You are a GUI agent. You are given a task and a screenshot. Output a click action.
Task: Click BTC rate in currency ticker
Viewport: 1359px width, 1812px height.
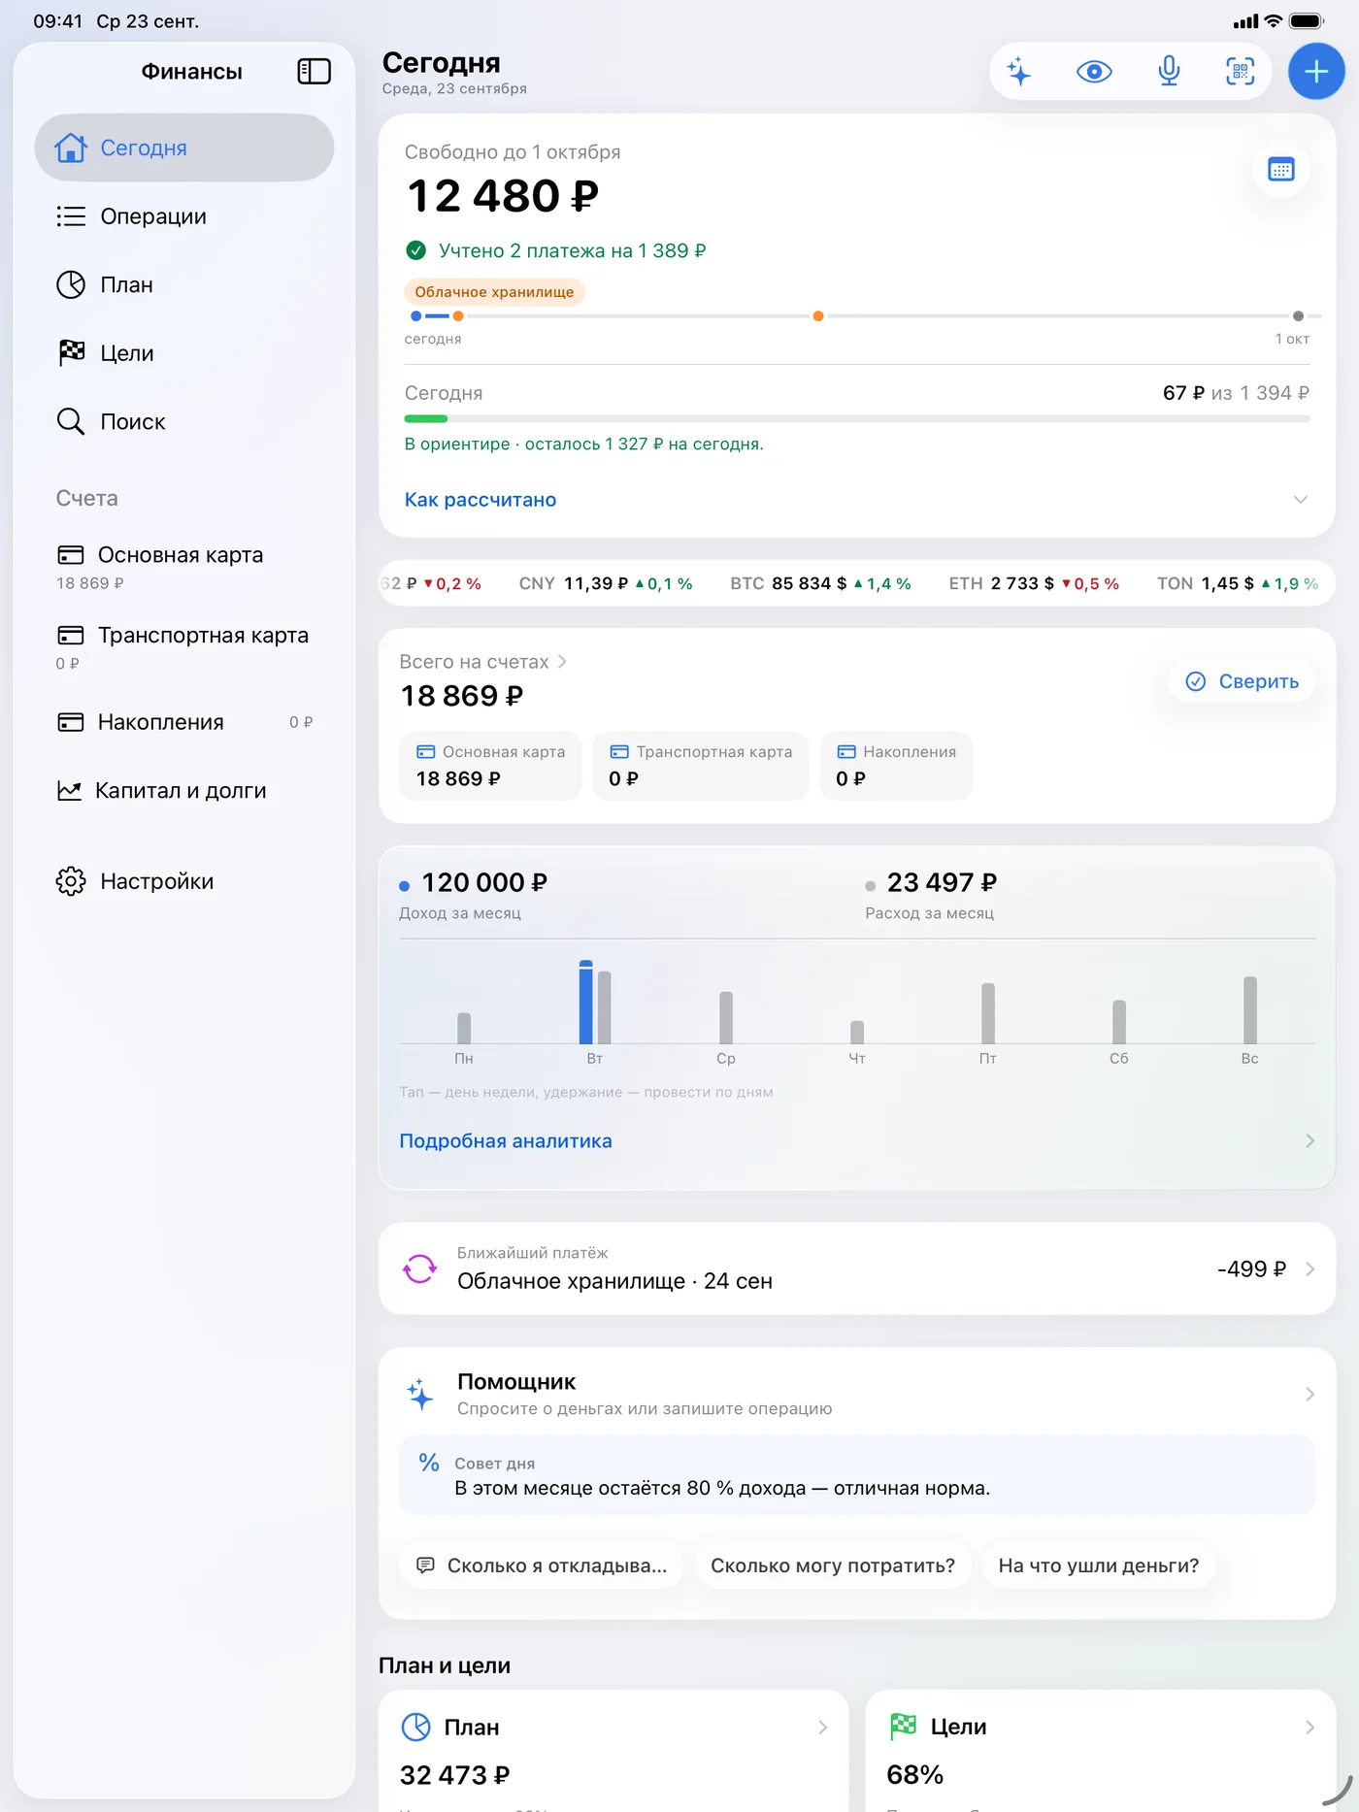[820, 583]
